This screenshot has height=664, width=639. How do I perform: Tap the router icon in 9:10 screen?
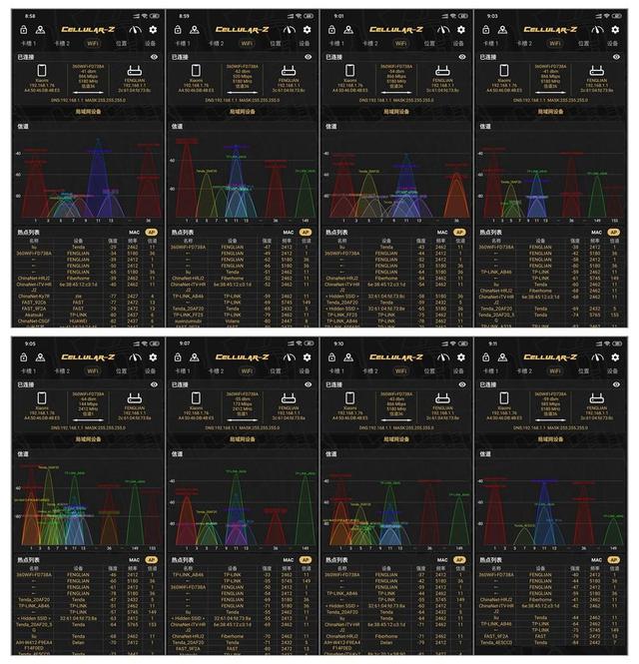tap(443, 398)
